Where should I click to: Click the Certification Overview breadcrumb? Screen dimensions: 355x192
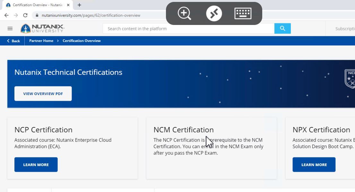(82, 41)
